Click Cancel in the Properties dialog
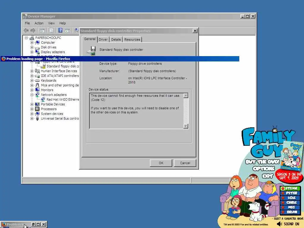The width and height of the screenshot is (304, 228). [x=185, y=163]
